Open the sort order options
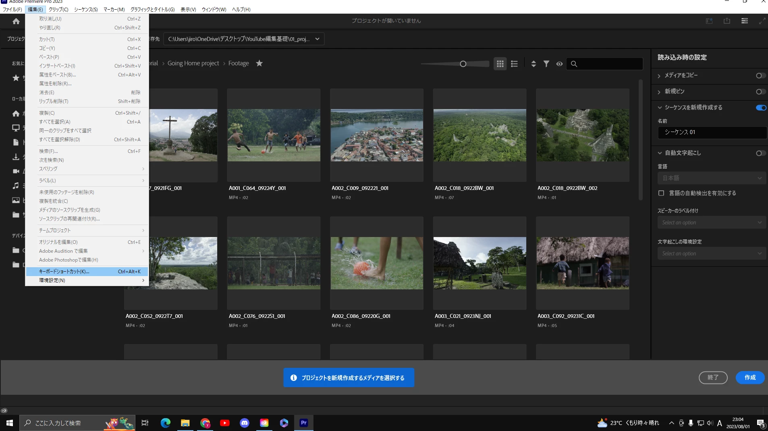Image resolution: width=768 pixels, height=431 pixels. (x=533, y=64)
